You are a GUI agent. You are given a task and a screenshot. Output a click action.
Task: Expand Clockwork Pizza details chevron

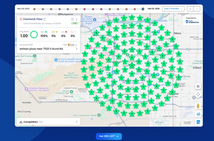77,19
